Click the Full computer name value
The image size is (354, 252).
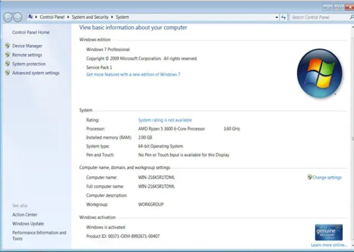[x=156, y=187]
